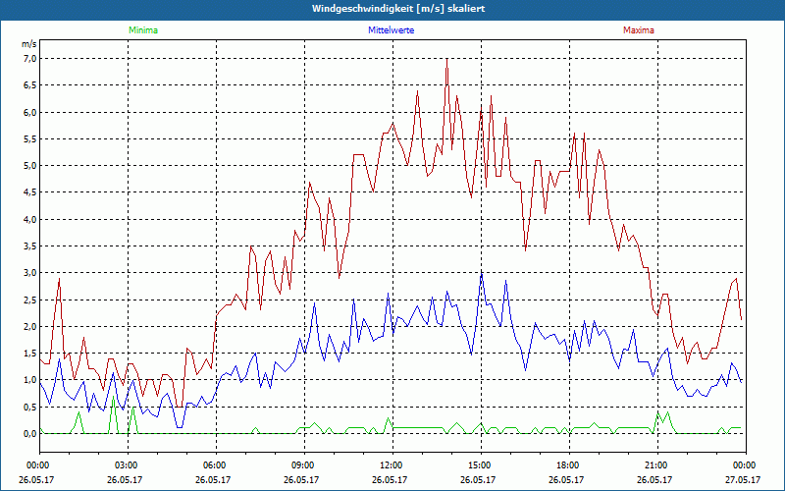Screen dimensions: 785x491
Task: Click the blue Mittelwerte legend label
Action: 391,30
